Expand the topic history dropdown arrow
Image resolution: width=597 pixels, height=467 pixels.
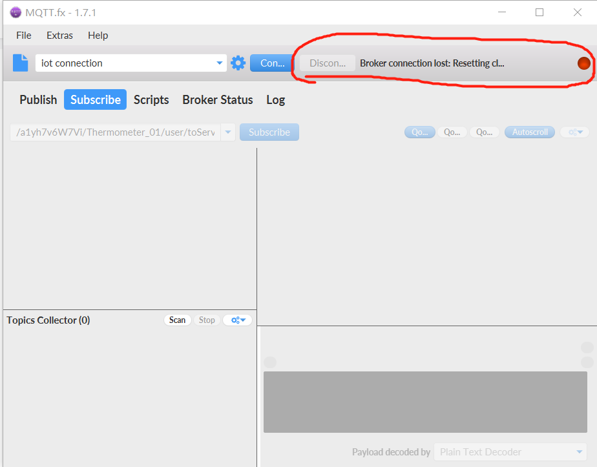[228, 132]
